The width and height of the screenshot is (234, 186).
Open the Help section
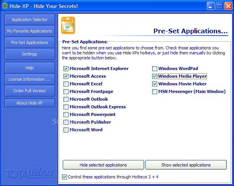(29, 68)
